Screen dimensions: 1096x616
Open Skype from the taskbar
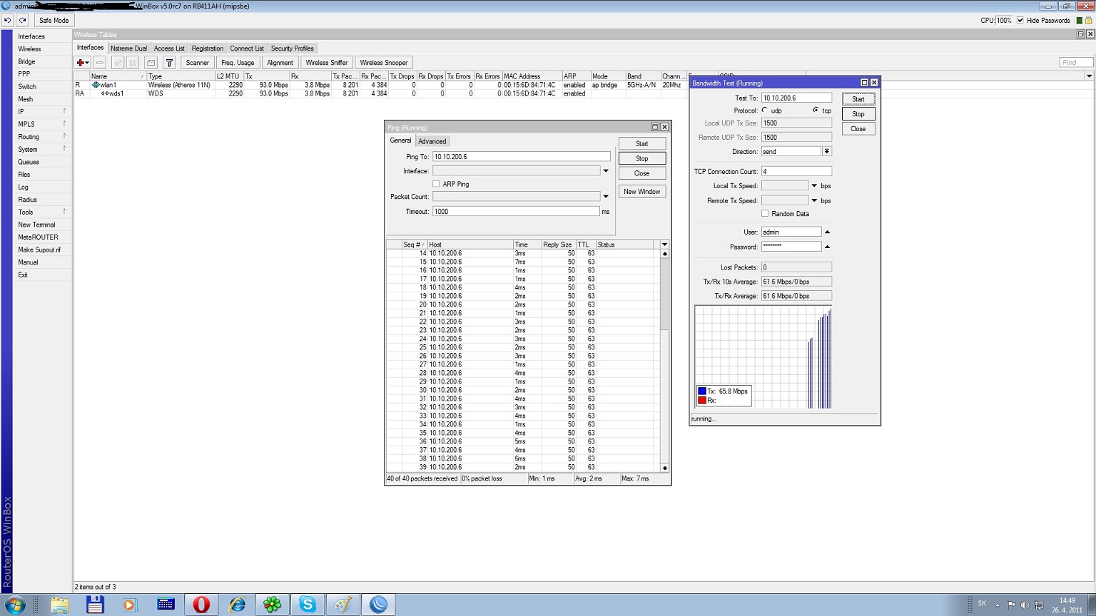tap(308, 605)
